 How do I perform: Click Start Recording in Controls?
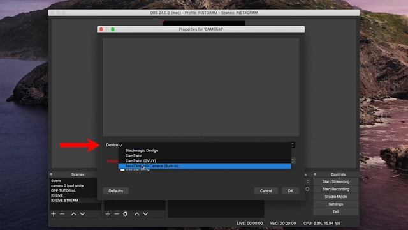[x=336, y=189]
